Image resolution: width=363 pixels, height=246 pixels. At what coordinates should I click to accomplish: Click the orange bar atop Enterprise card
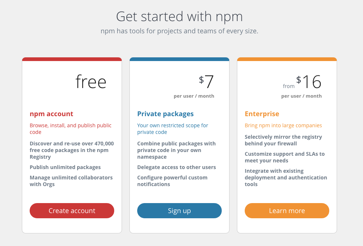click(x=287, y=59)
